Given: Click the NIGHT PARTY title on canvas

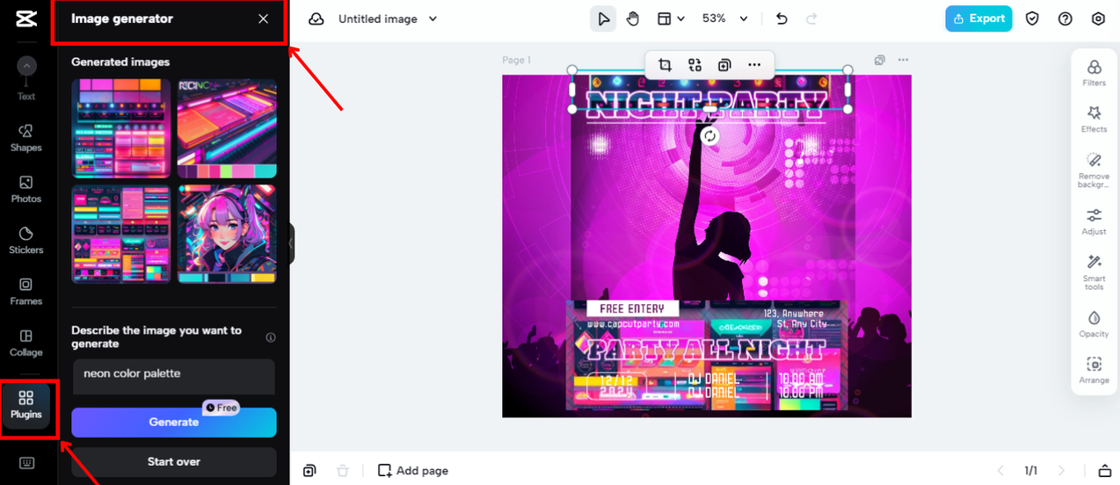Looking at the screenshot, I should click(709, 105).
